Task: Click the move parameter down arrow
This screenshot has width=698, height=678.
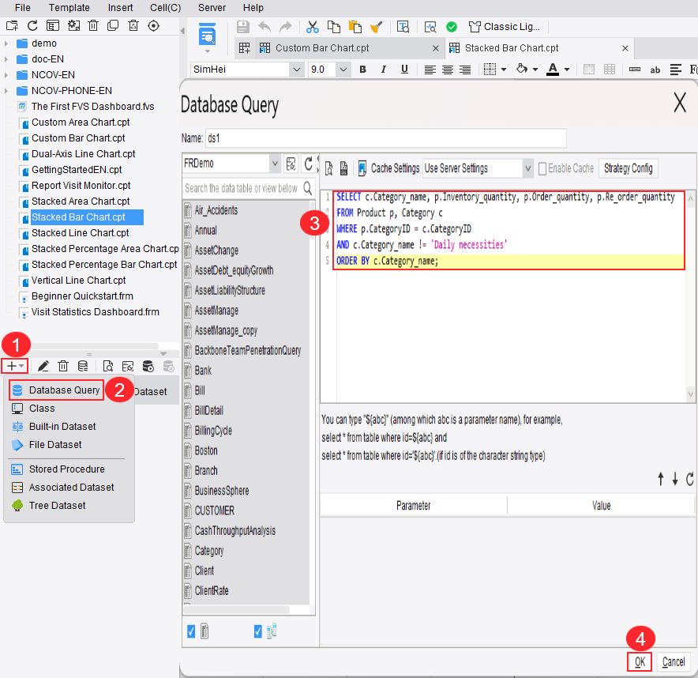Action: (x=675, y=480)
